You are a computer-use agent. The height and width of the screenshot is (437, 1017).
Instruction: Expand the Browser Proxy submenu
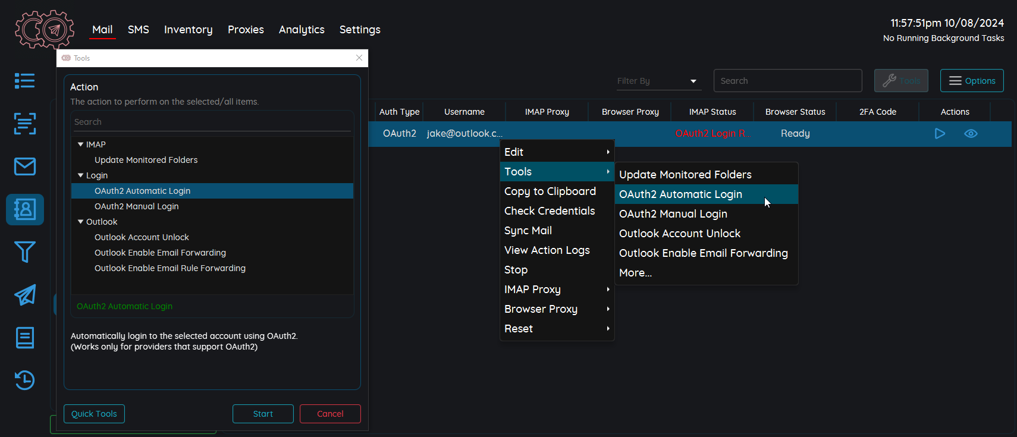[x=557, y=309]
